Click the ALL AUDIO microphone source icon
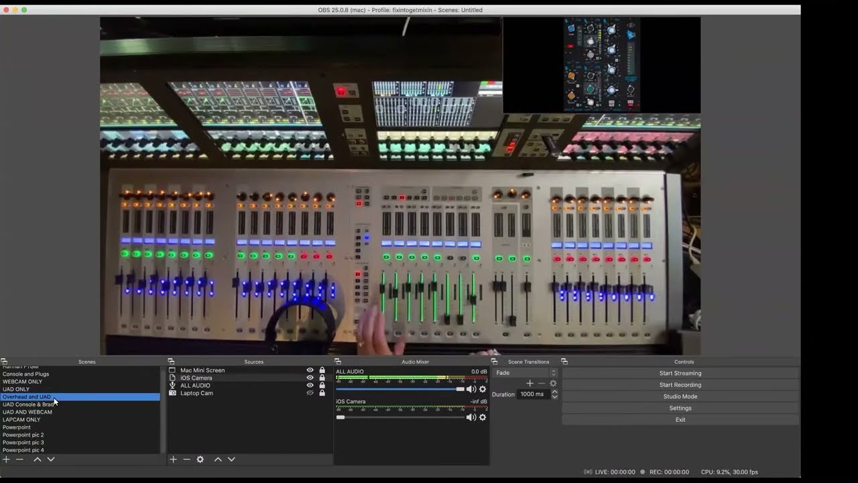Viewport: 858px width, 483px height. coord(172,385)
